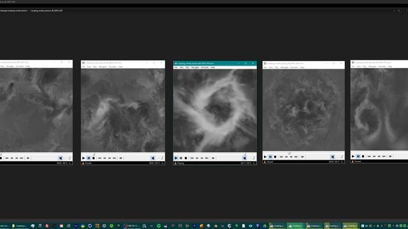Increase playback speed in the active Playing player
Image resolution: width=408 pixels, height=229 pixels.
pyautogui.click(x=202, y=158)
